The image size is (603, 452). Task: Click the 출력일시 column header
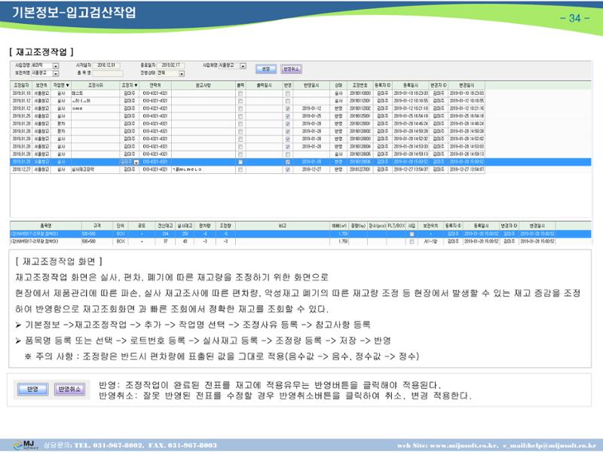[x=265, y=85]
